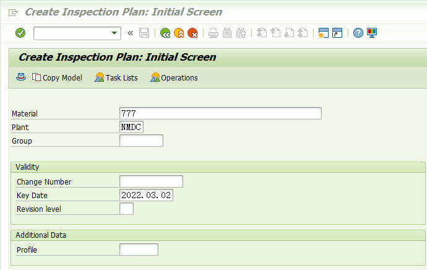
Task: Click the Help question mark icon
Action: tap(358, 33)
